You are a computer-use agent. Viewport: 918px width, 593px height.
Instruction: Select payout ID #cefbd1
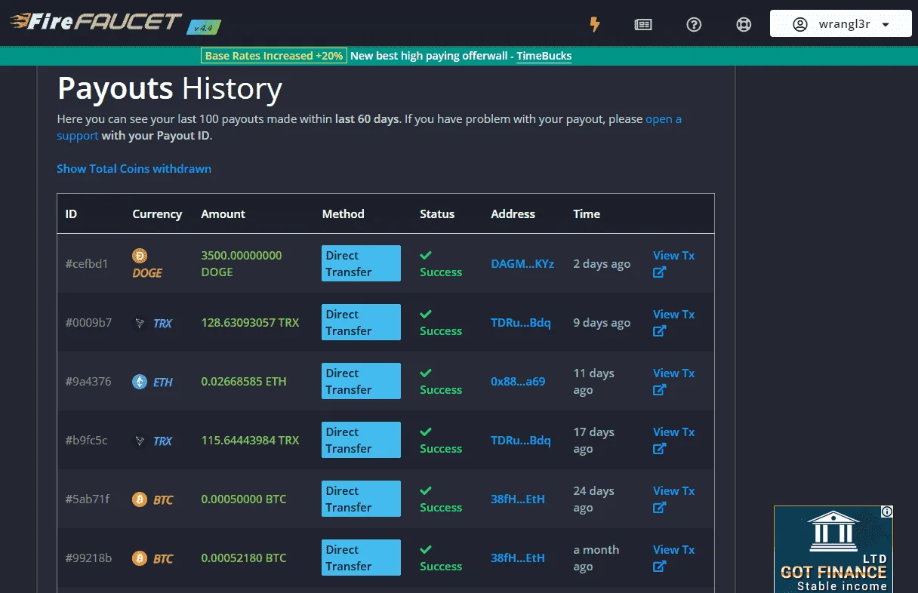coord(87,263)
